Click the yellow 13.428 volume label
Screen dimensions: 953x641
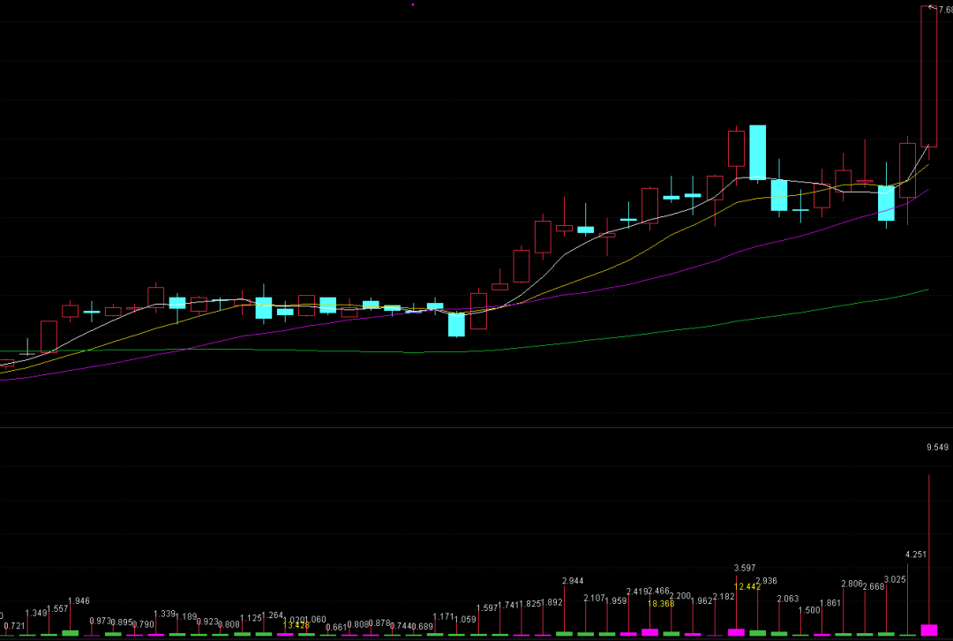(x=296, y=625)
